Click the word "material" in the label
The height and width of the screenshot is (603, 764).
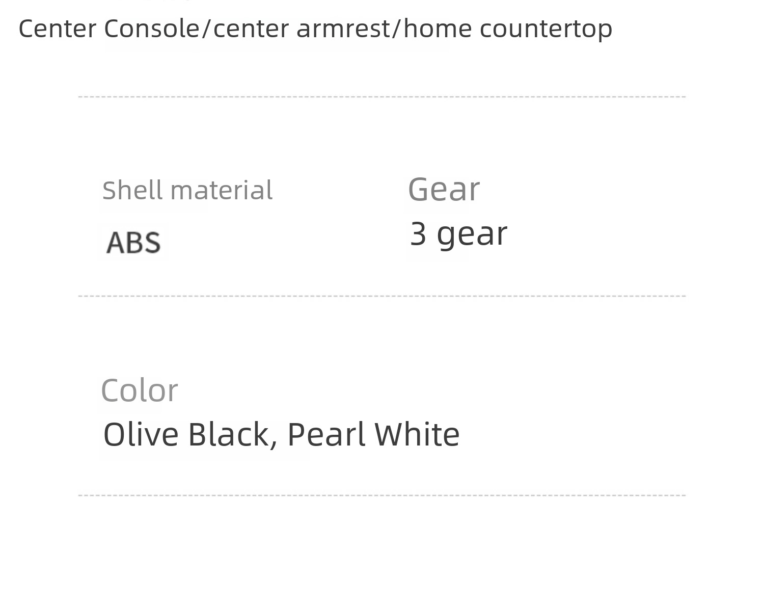[x=222, y=191]
